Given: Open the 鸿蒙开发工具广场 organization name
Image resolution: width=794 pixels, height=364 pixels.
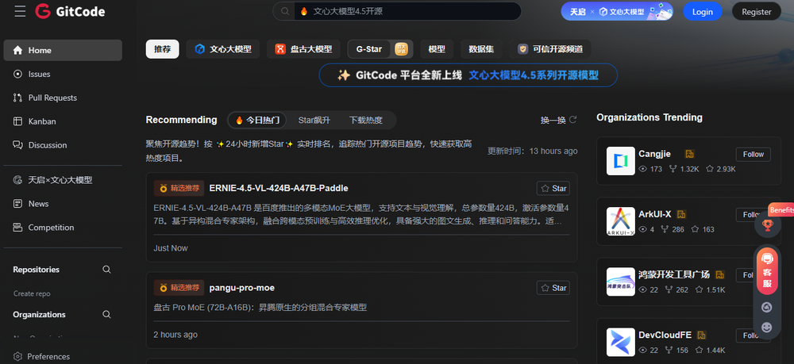Looking at the screenshot, I should pyautogui.click(x=674, y=274).
